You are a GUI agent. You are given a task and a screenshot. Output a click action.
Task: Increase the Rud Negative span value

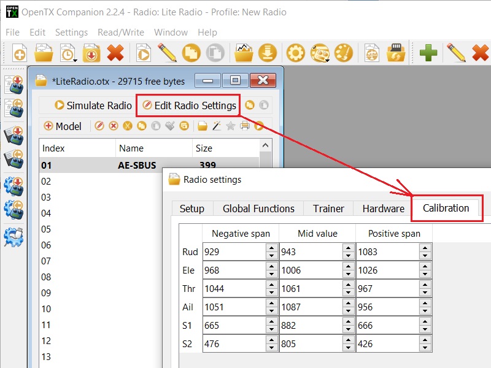[271, 248]
